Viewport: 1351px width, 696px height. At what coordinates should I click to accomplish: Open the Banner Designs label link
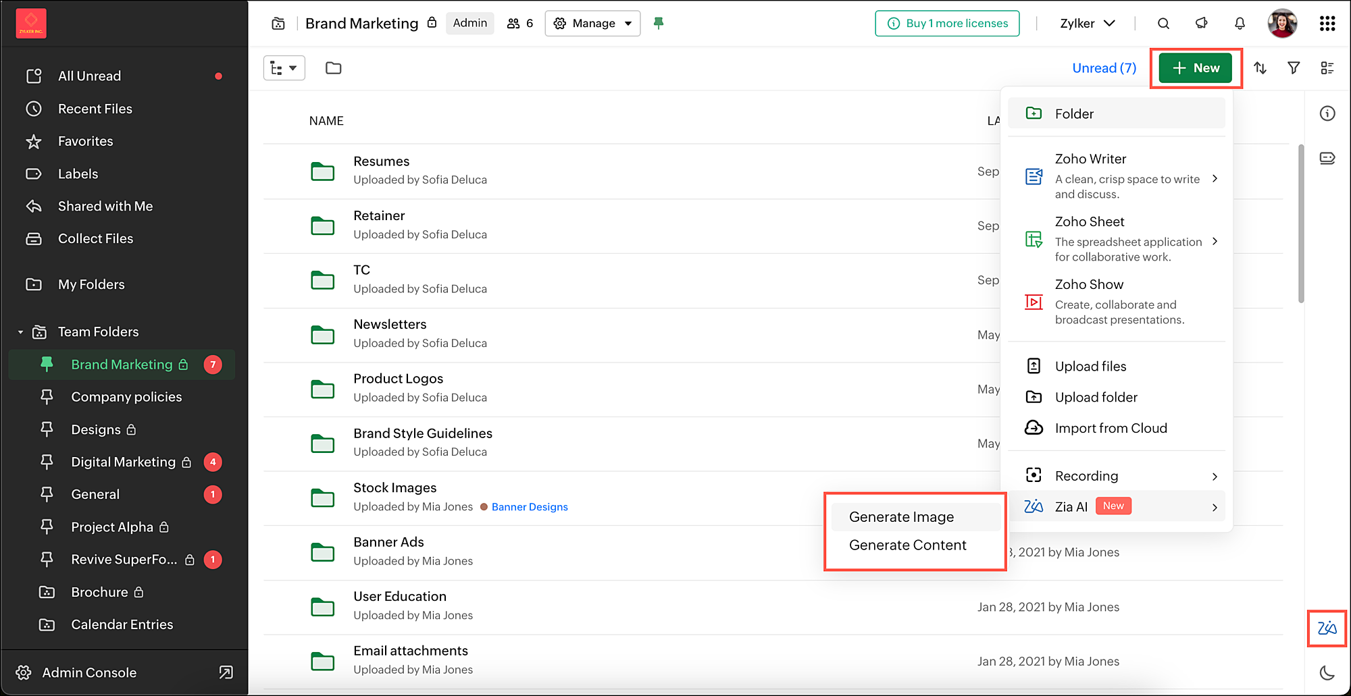[529, 507]
